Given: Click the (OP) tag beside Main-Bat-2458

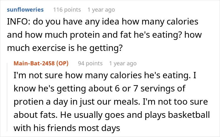Looking at the screenshot, I should [63, 63].
